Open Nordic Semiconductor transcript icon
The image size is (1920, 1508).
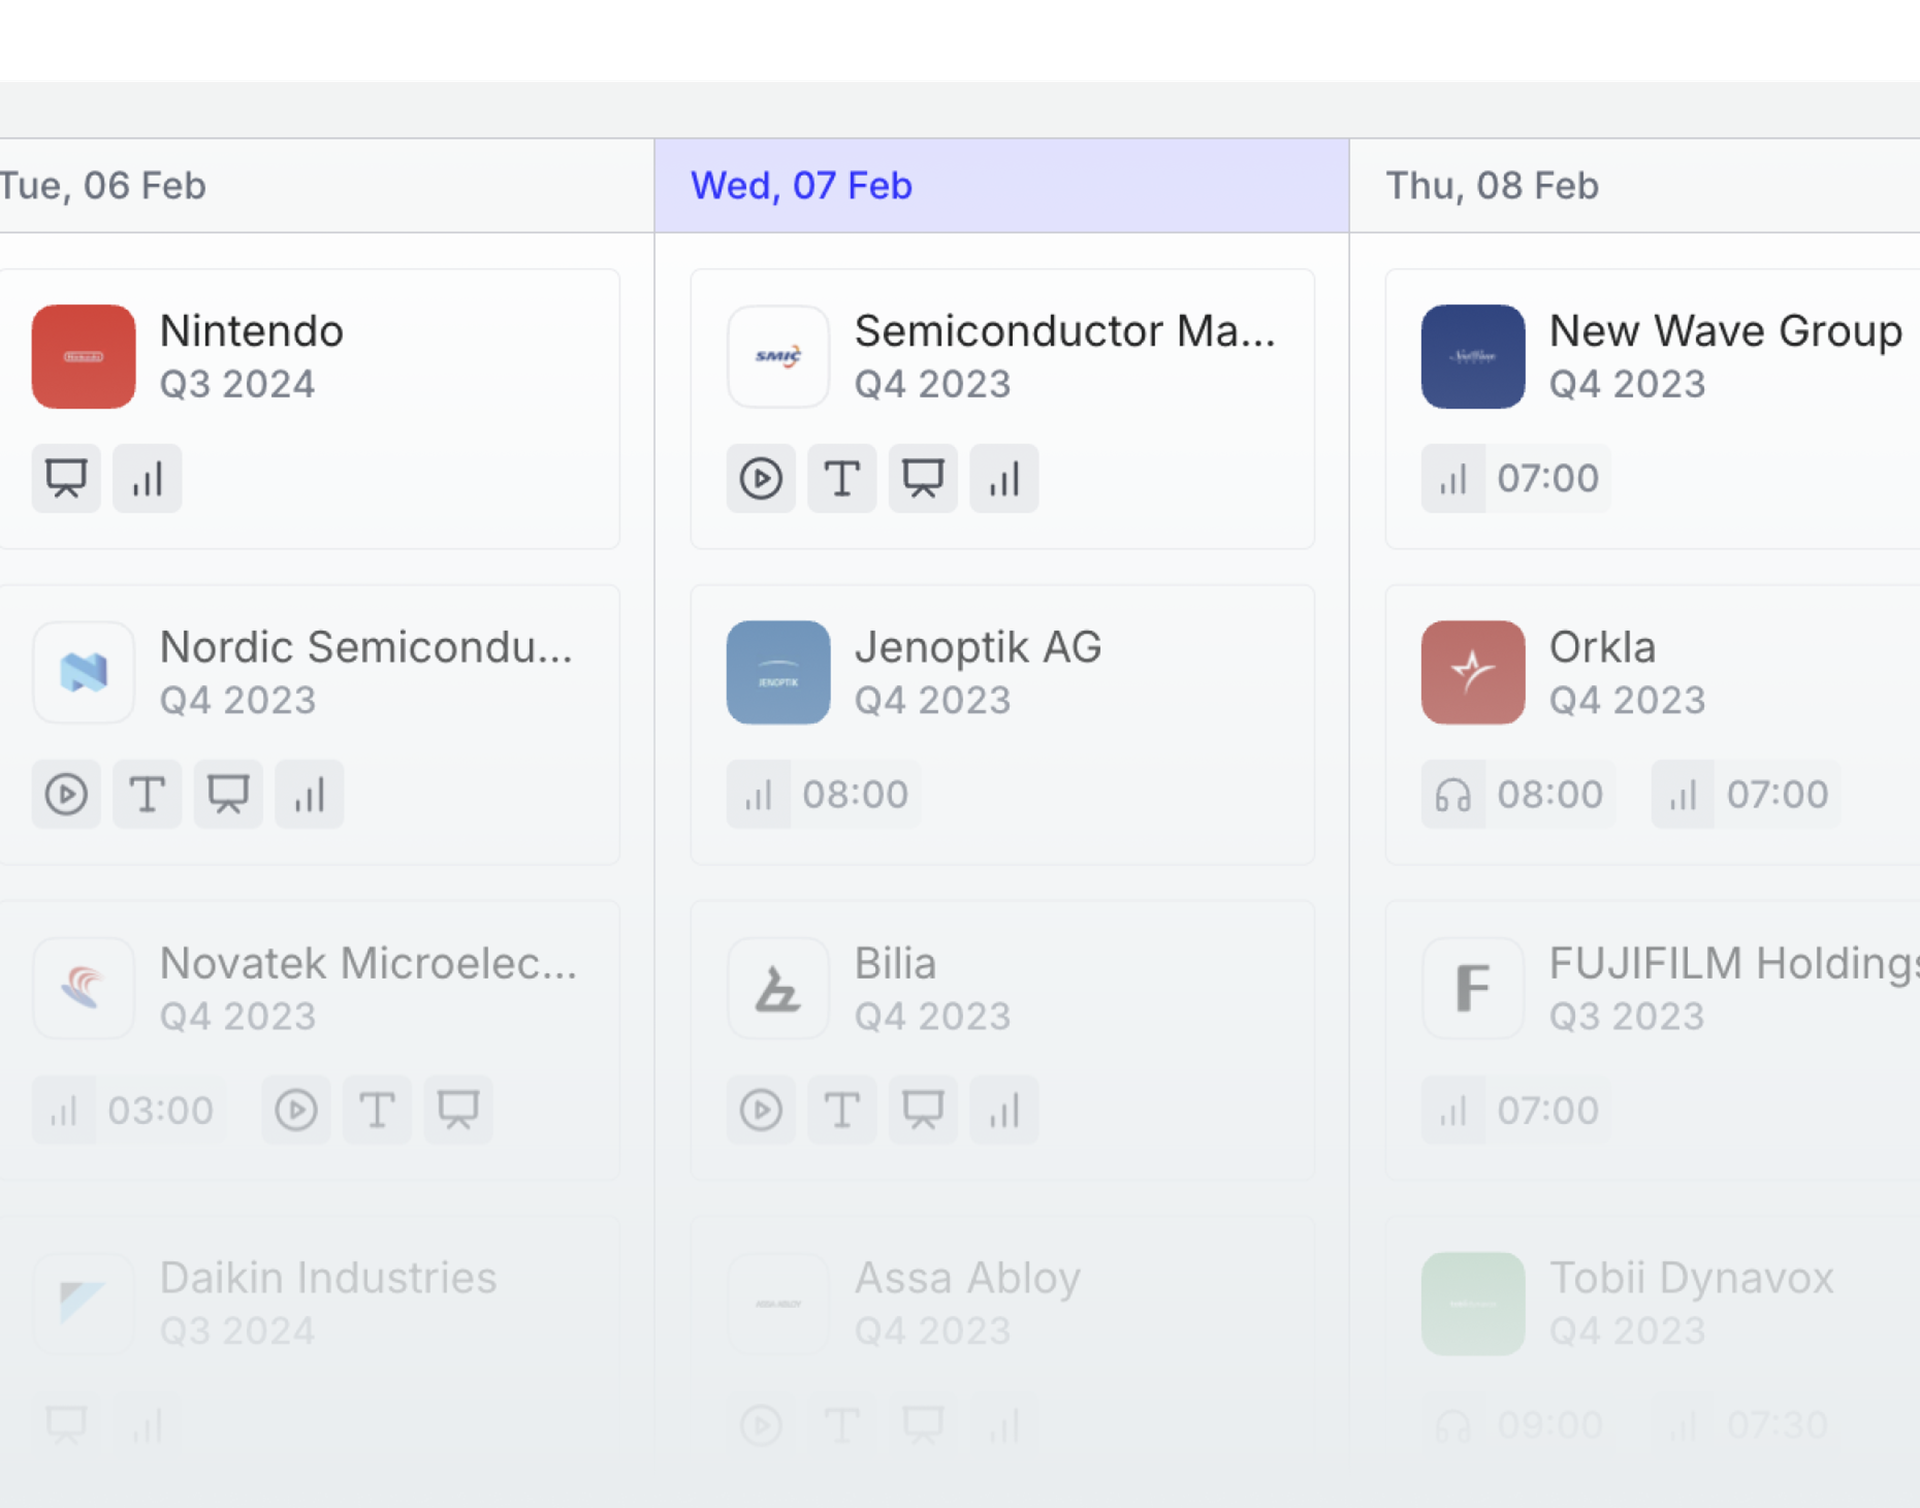click(x=147, y=794)
